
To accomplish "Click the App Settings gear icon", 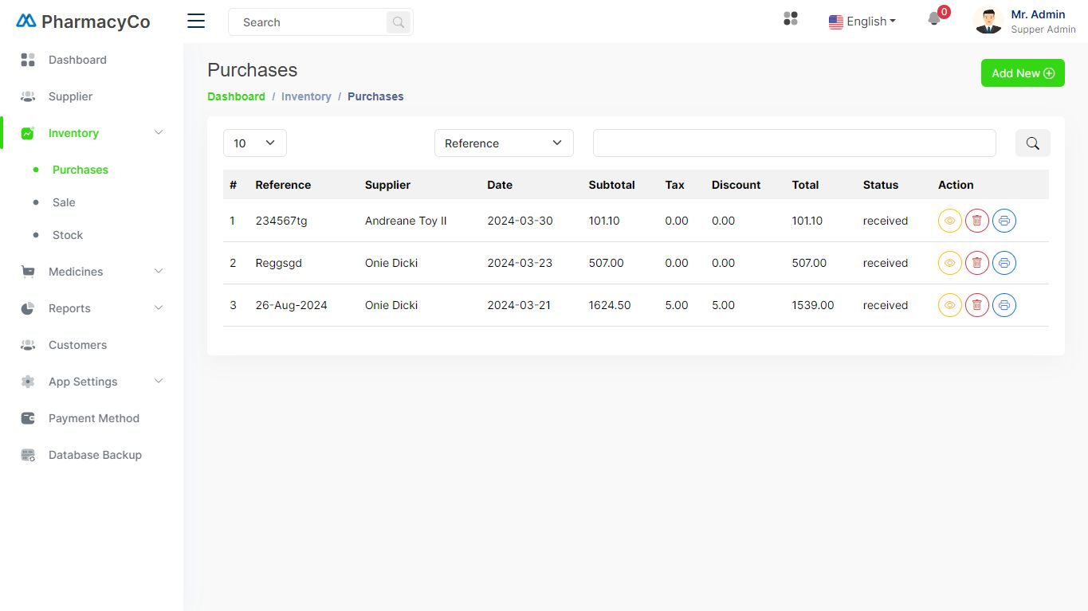I will pos(28,382).
